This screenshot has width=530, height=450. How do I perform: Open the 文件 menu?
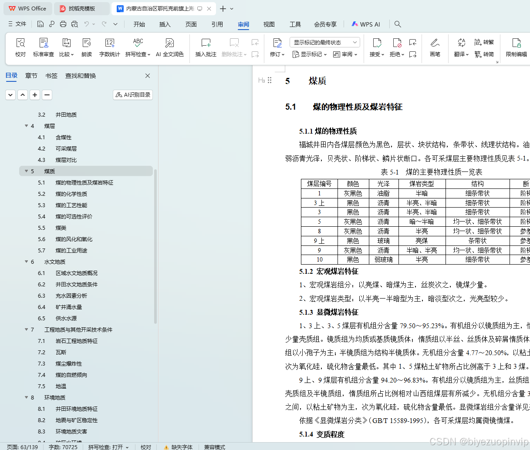pos(17,24)
